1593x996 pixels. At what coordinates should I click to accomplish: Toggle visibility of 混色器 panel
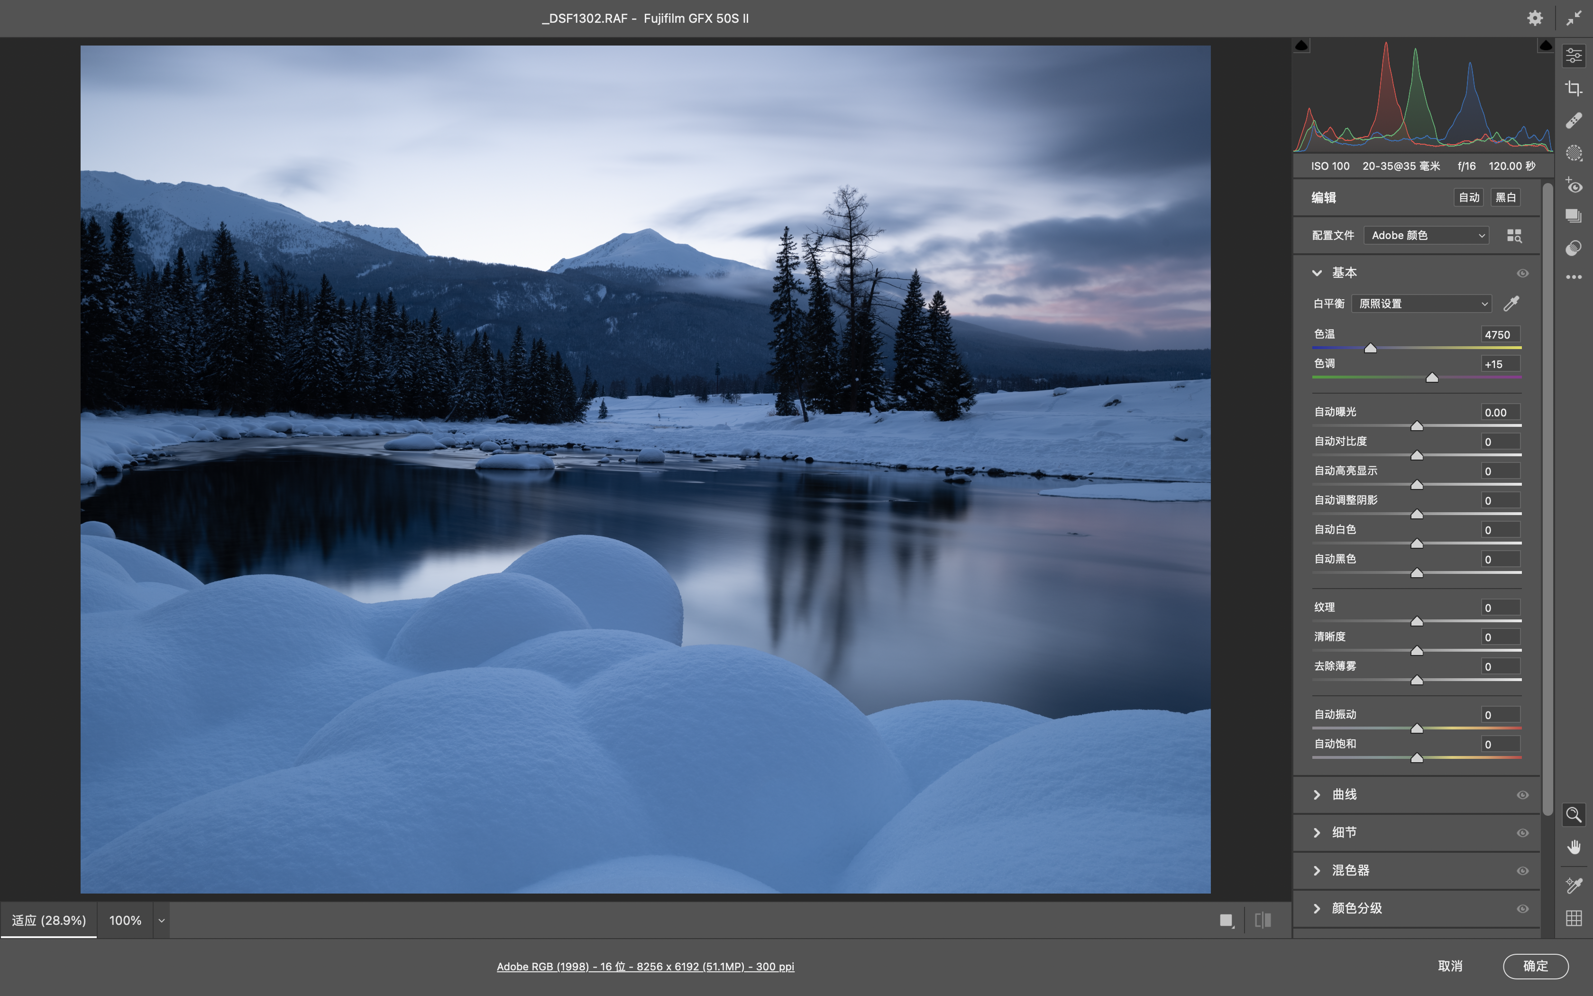pyautogui.click(x=1522, y=871)
